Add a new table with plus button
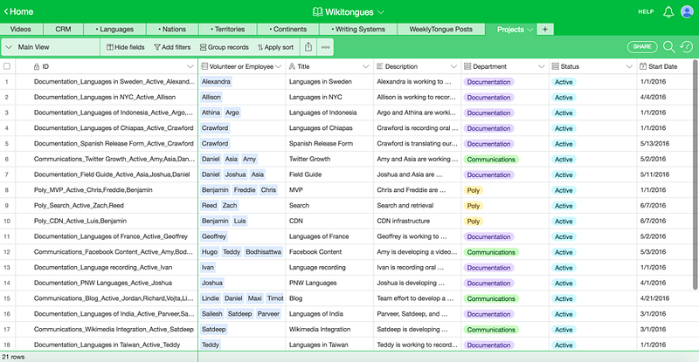 pos(544,30)
